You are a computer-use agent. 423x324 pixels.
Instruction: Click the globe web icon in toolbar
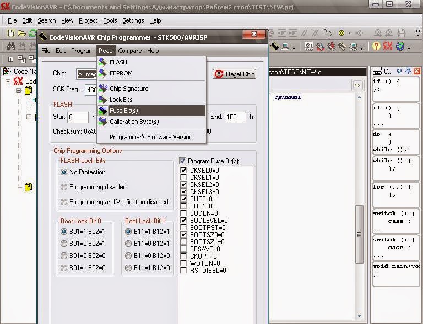coord(400,46)
